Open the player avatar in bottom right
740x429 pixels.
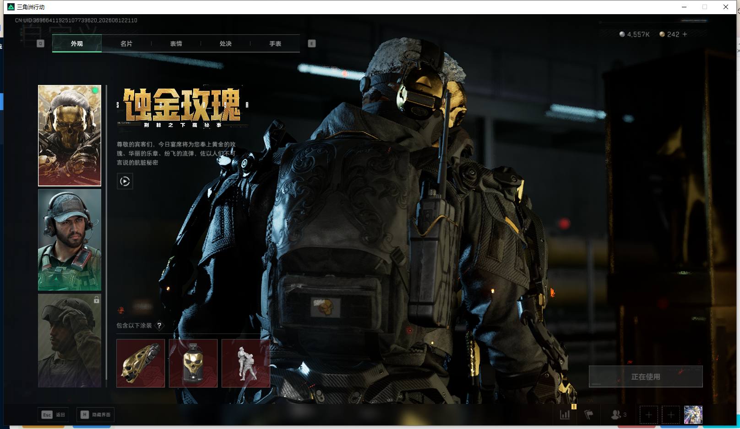[693, 415]
